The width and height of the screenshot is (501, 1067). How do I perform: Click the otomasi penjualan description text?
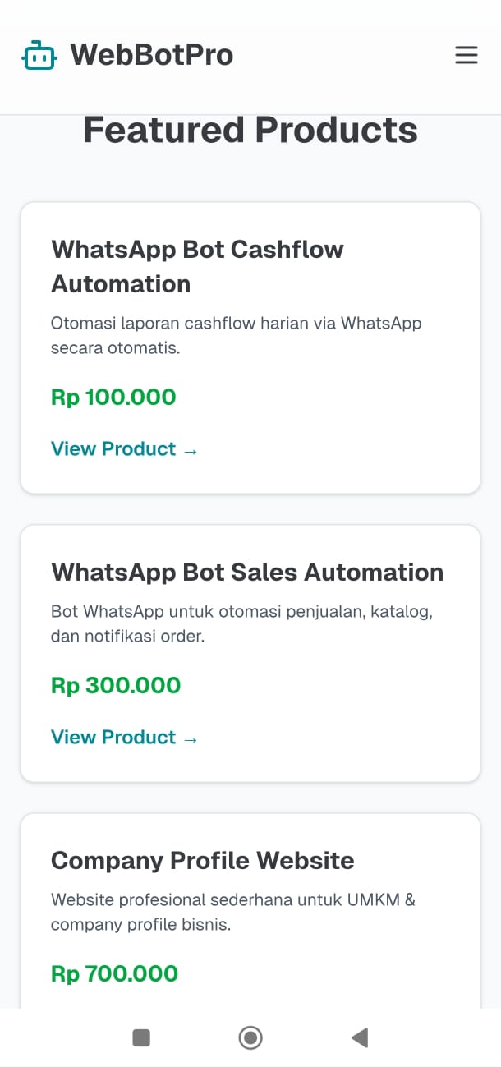pyautogui.click(x=241, y=623)
